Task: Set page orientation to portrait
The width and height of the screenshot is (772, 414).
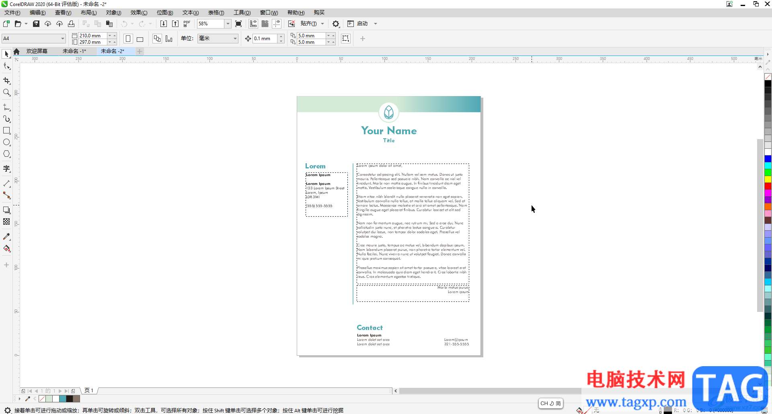Action: pyautogui.click(x=128, y=39)
